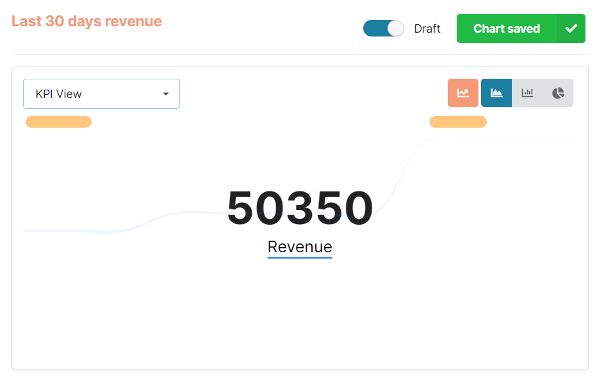Select the 50350 KPI value
This screenshot has width=597, height=379.
300,208
